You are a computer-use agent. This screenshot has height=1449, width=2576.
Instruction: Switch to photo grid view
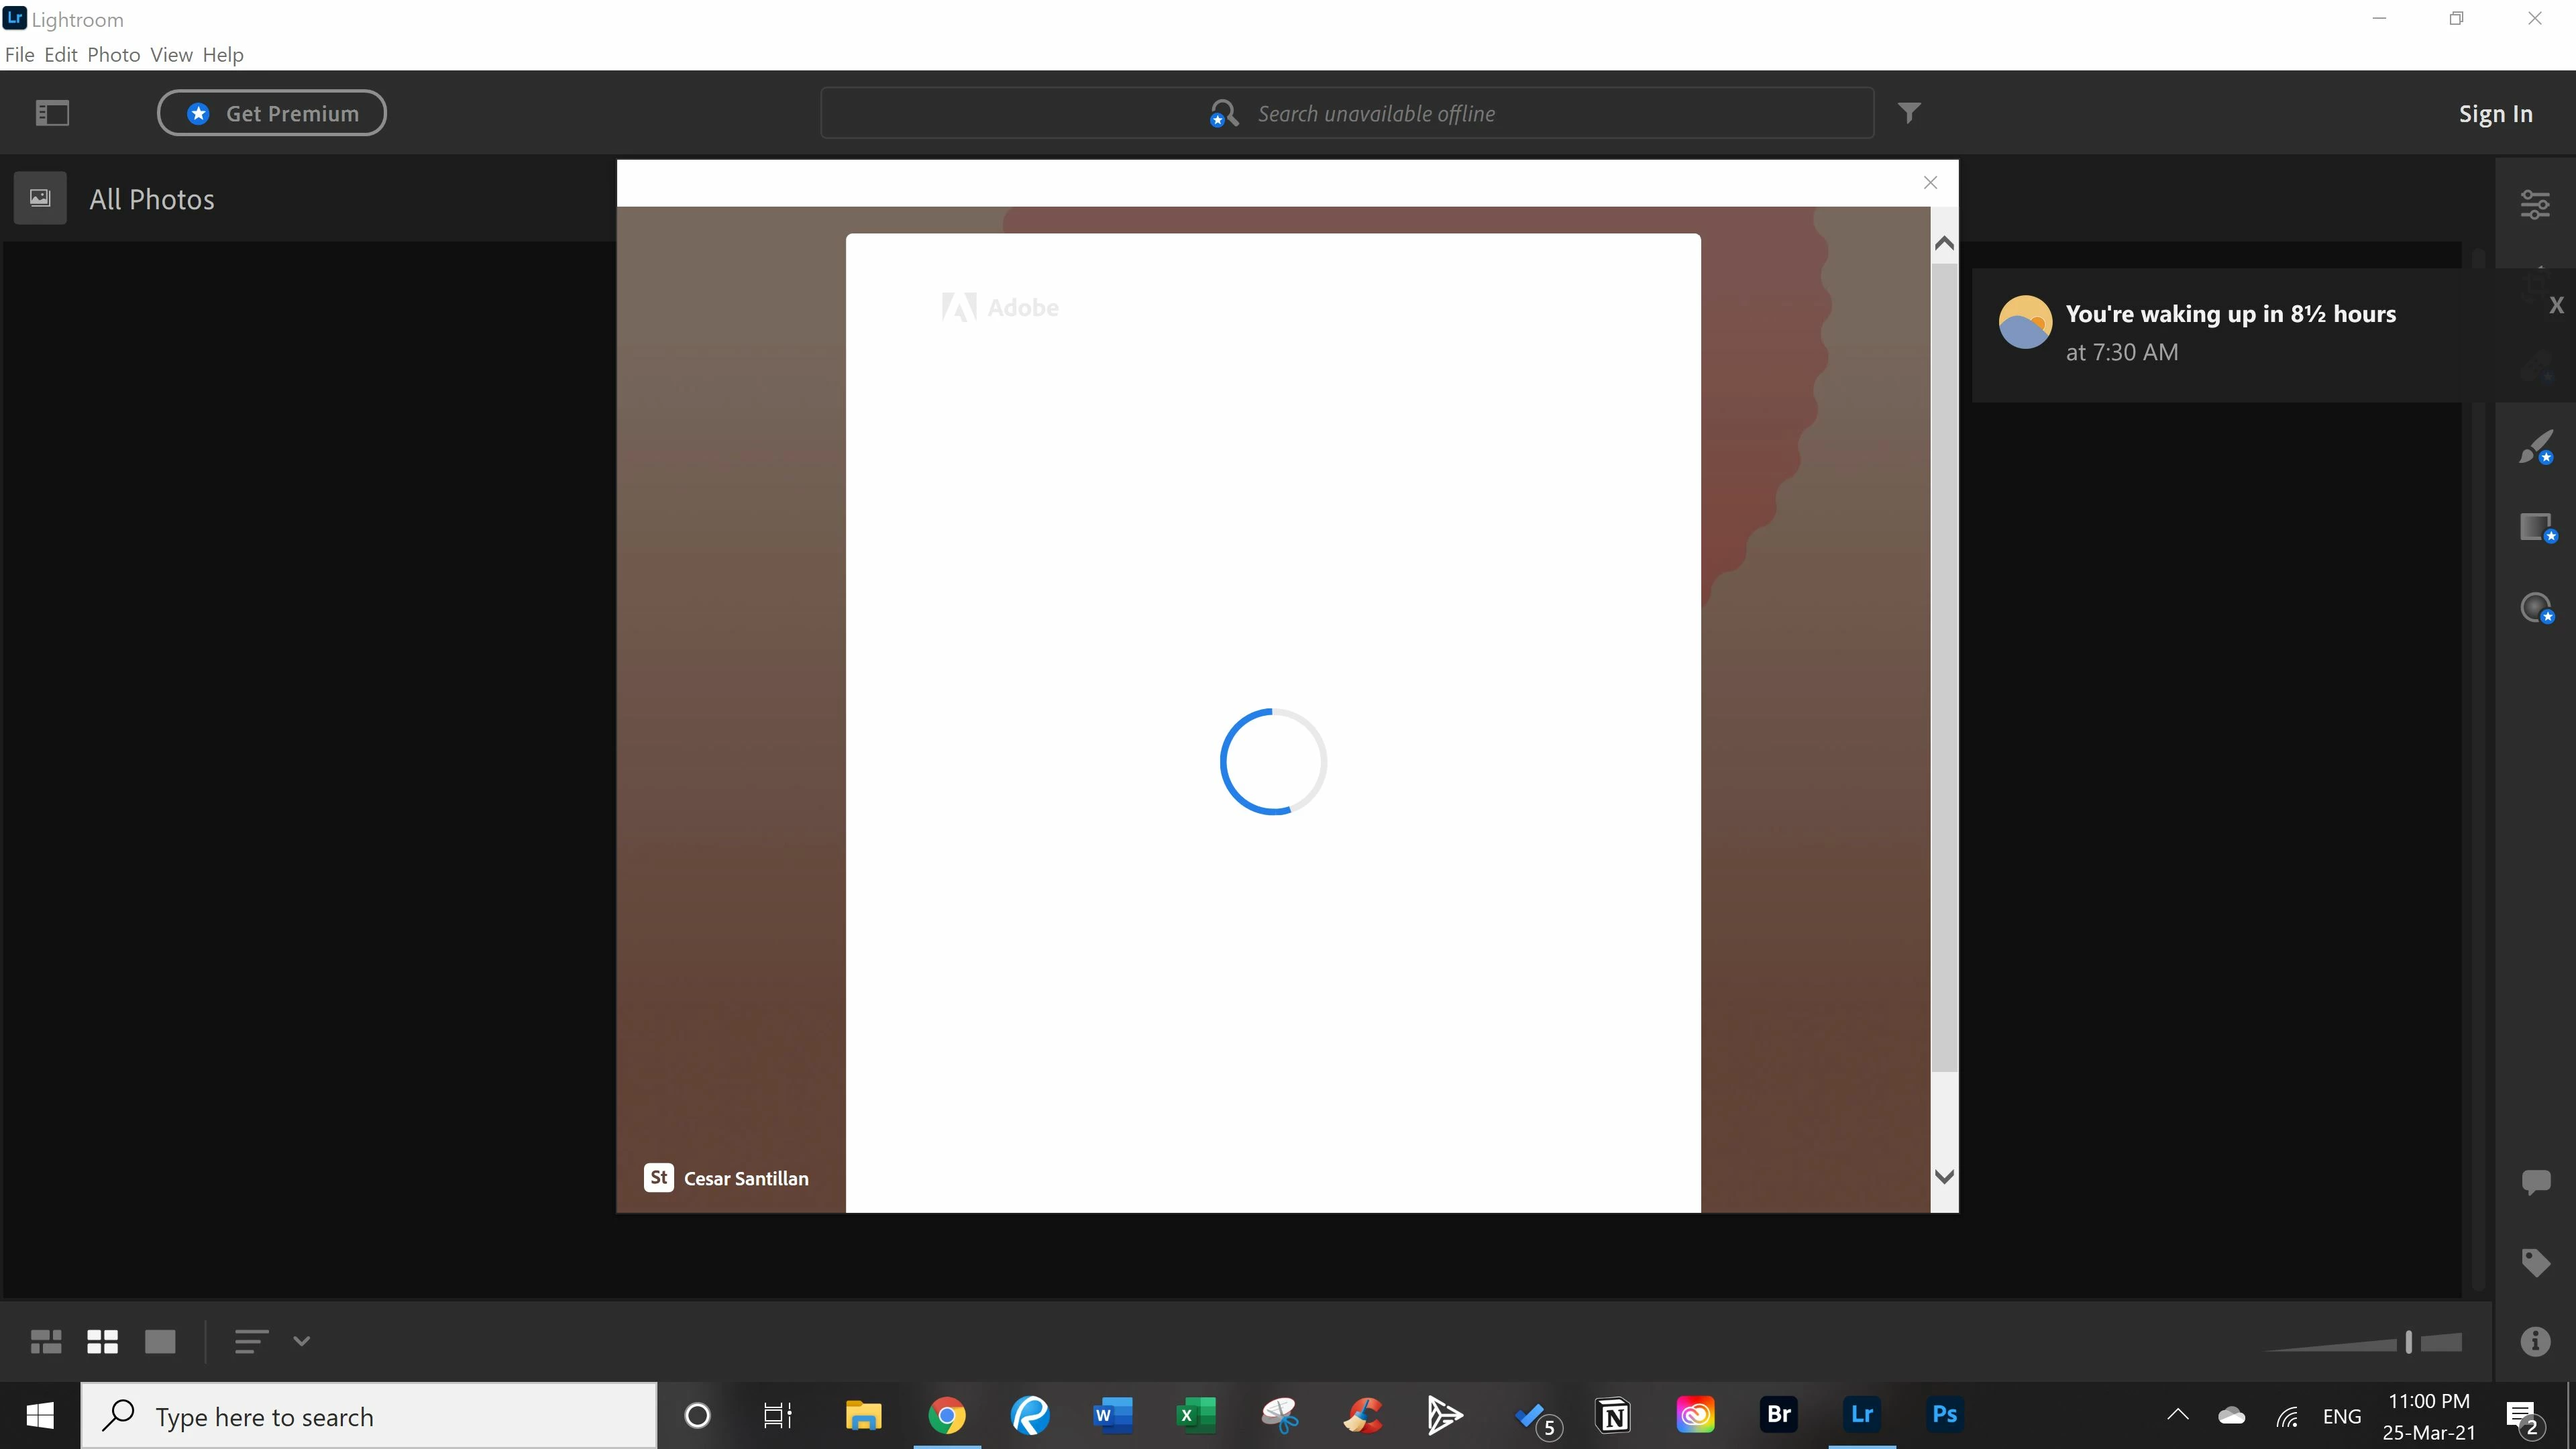tap(46, 1341)
